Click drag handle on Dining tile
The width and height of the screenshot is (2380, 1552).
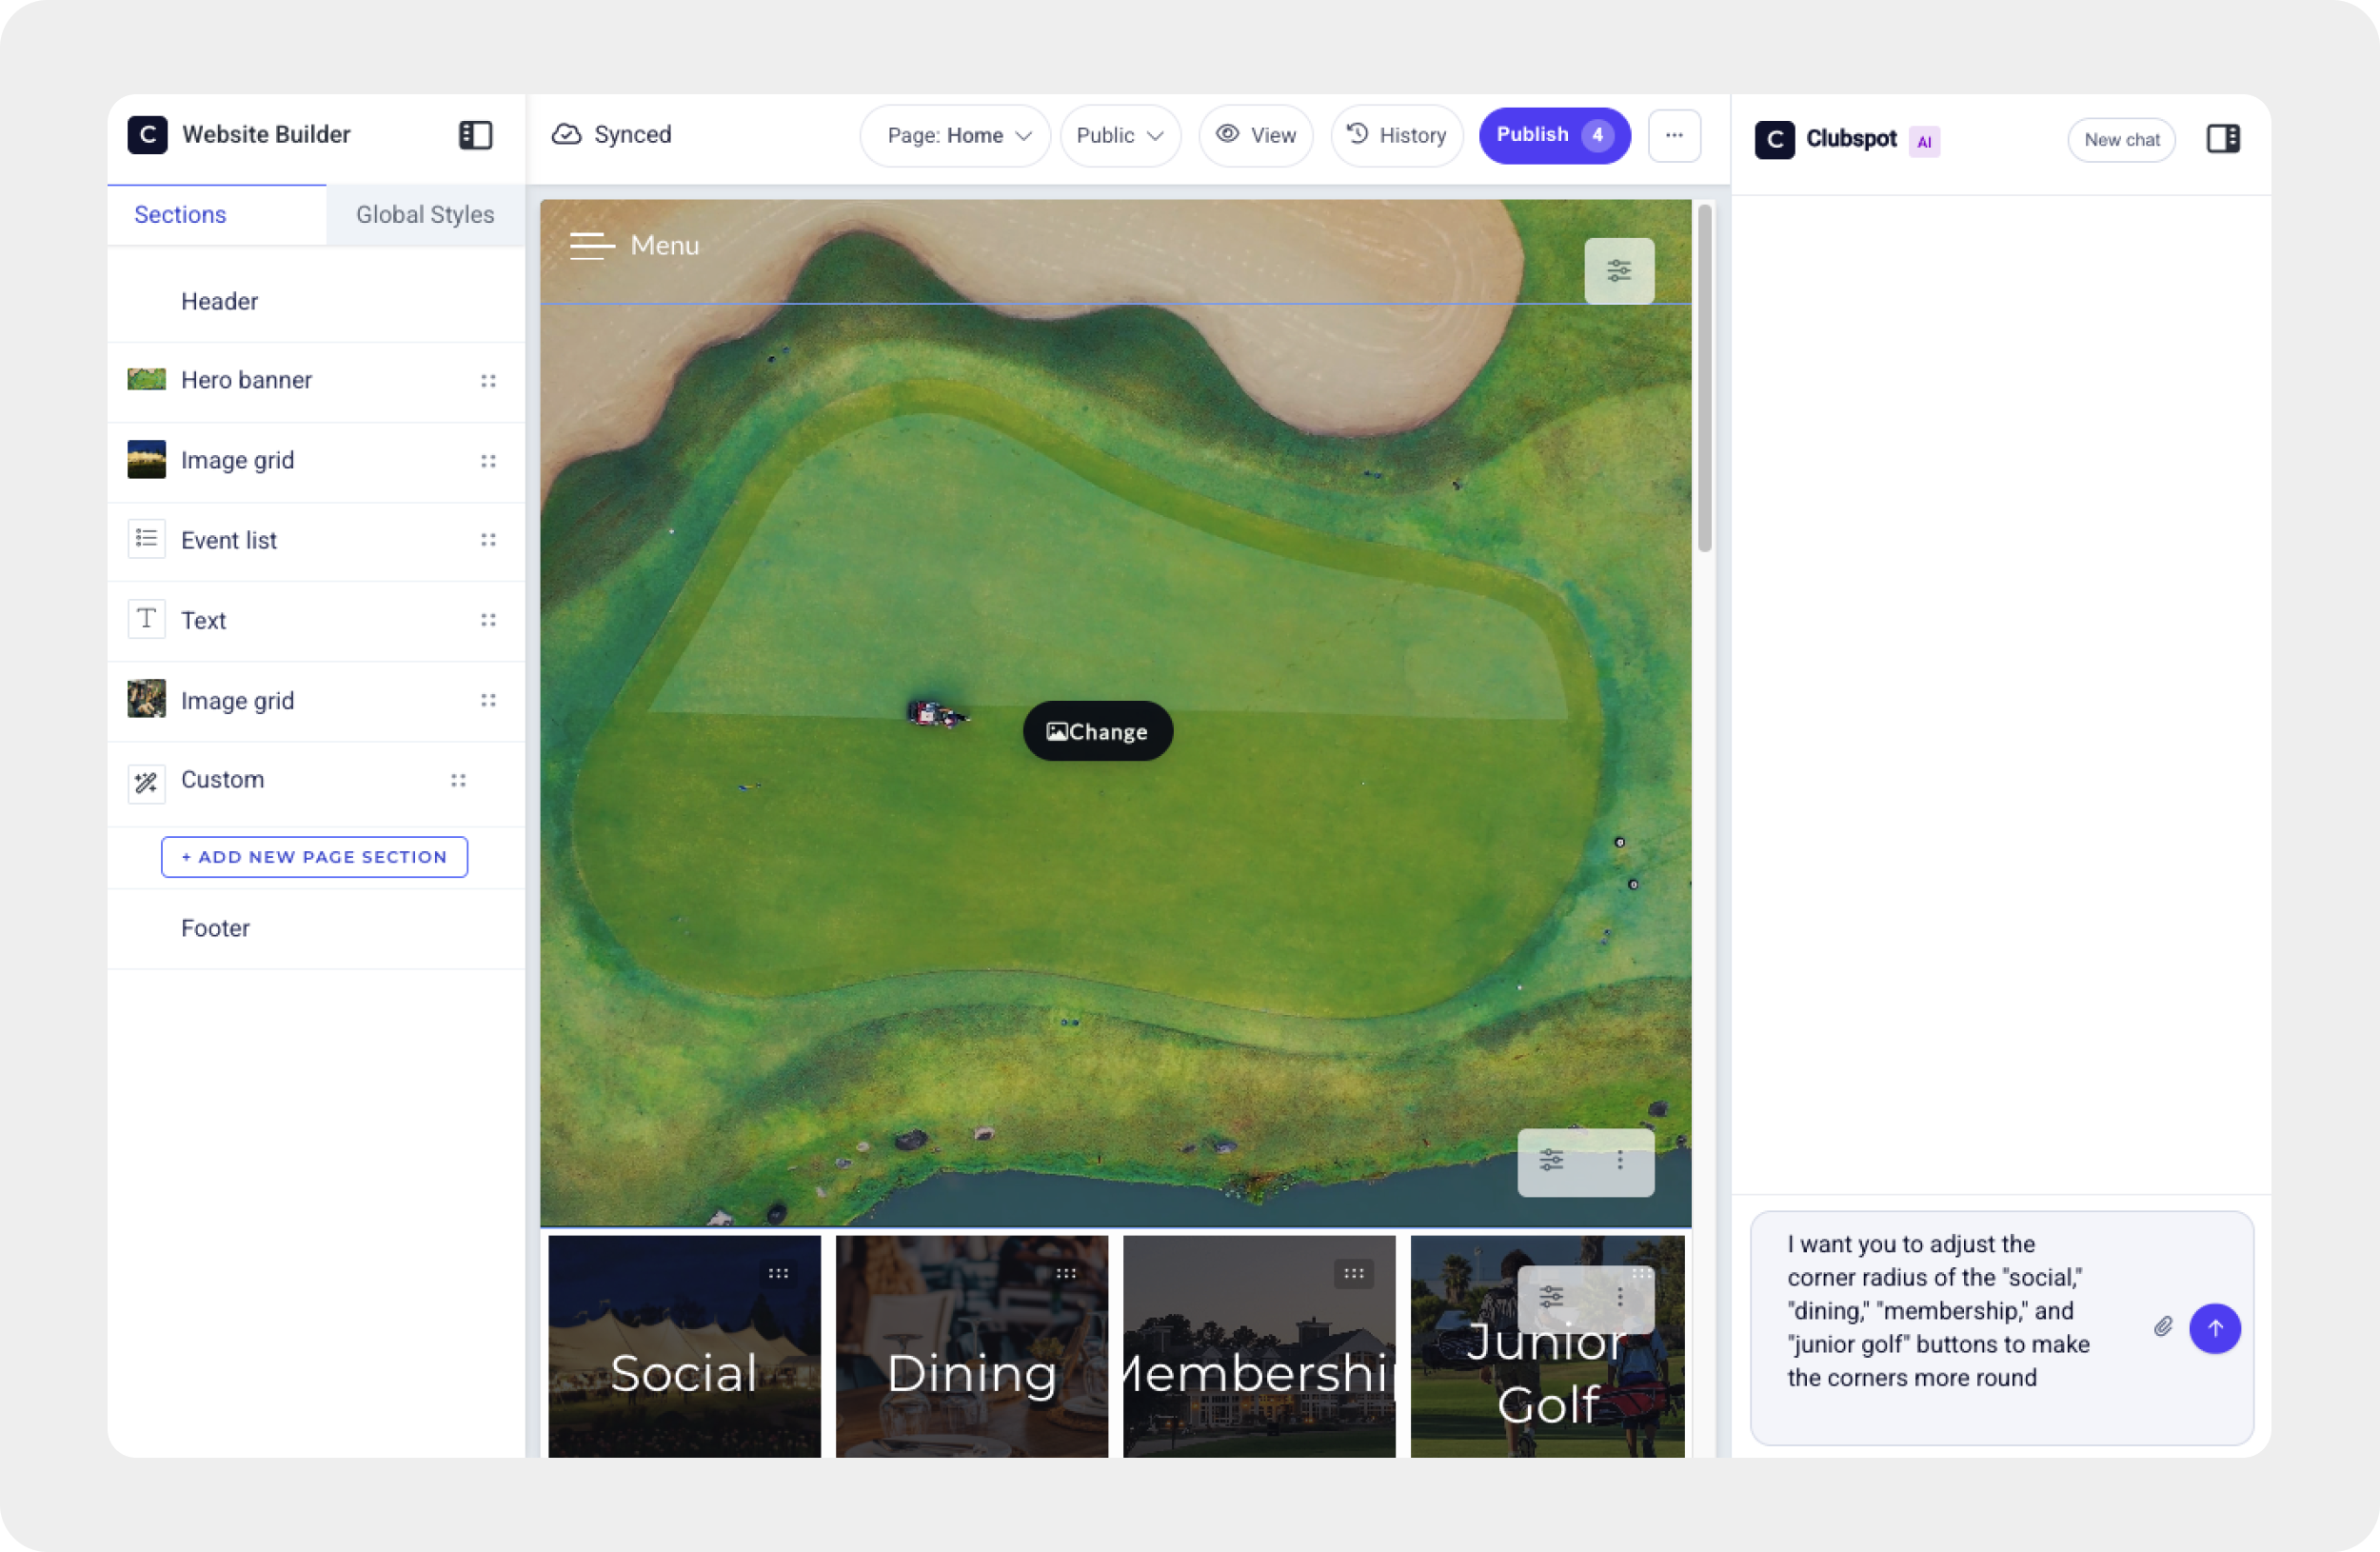(1066, 1273)
